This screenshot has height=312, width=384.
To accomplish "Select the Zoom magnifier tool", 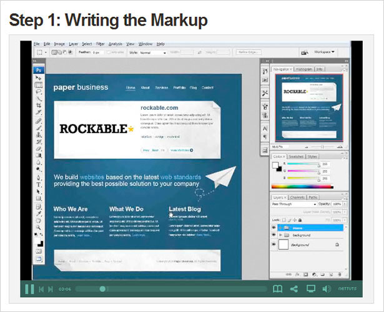I will point(39,228).
